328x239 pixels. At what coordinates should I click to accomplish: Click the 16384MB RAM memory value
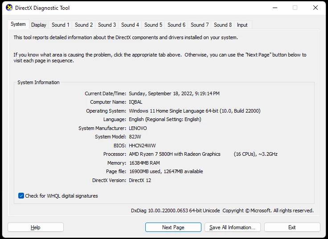click(144, 163)
